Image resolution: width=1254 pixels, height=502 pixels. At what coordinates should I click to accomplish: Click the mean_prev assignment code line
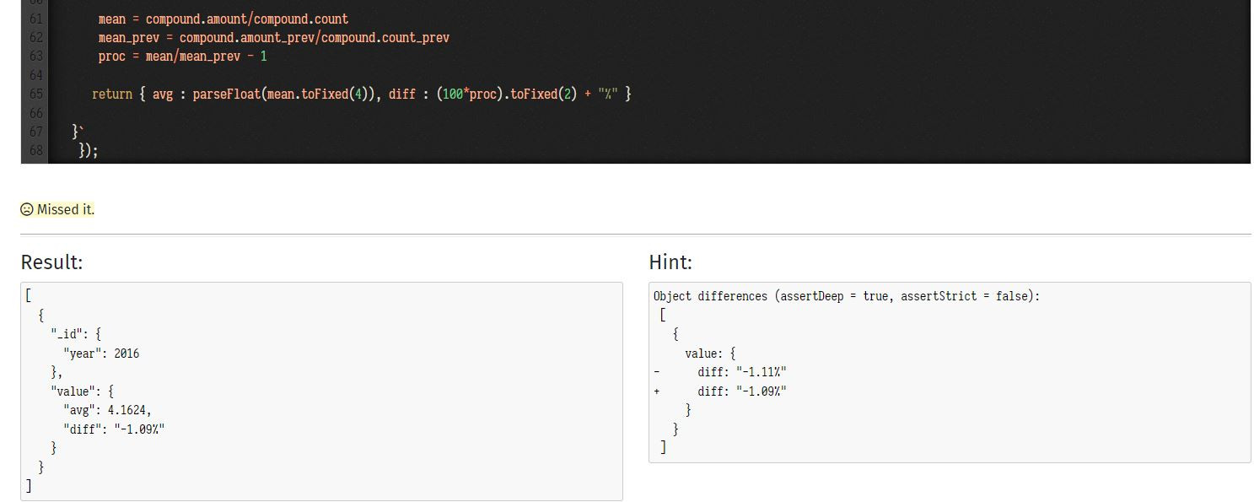(x=273, y=37)
